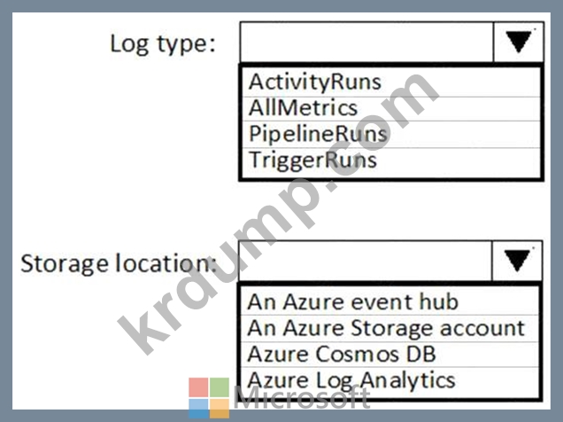The height and width of the screenshot is (422, 563).
Task: Click the Log type label text
Action: (163, 44)
